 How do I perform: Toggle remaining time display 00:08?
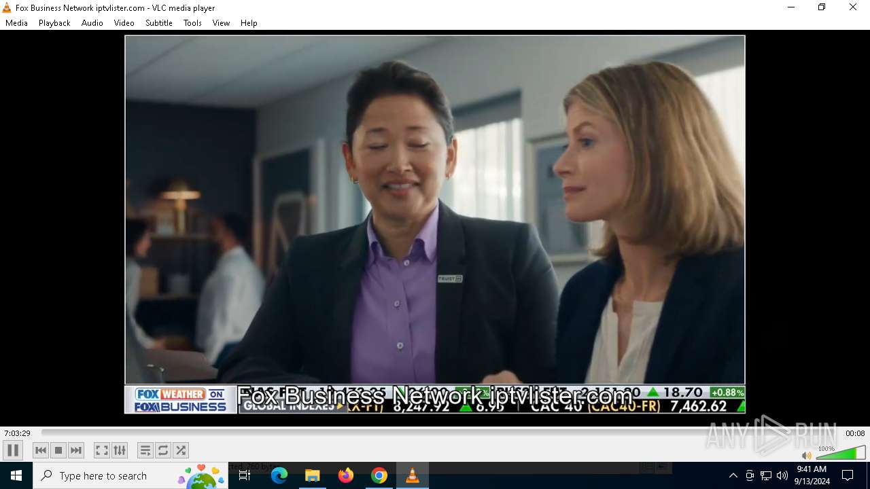[855, 433]
